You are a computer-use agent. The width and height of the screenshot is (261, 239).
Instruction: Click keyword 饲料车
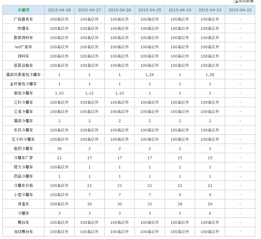[x=24, y=56]
